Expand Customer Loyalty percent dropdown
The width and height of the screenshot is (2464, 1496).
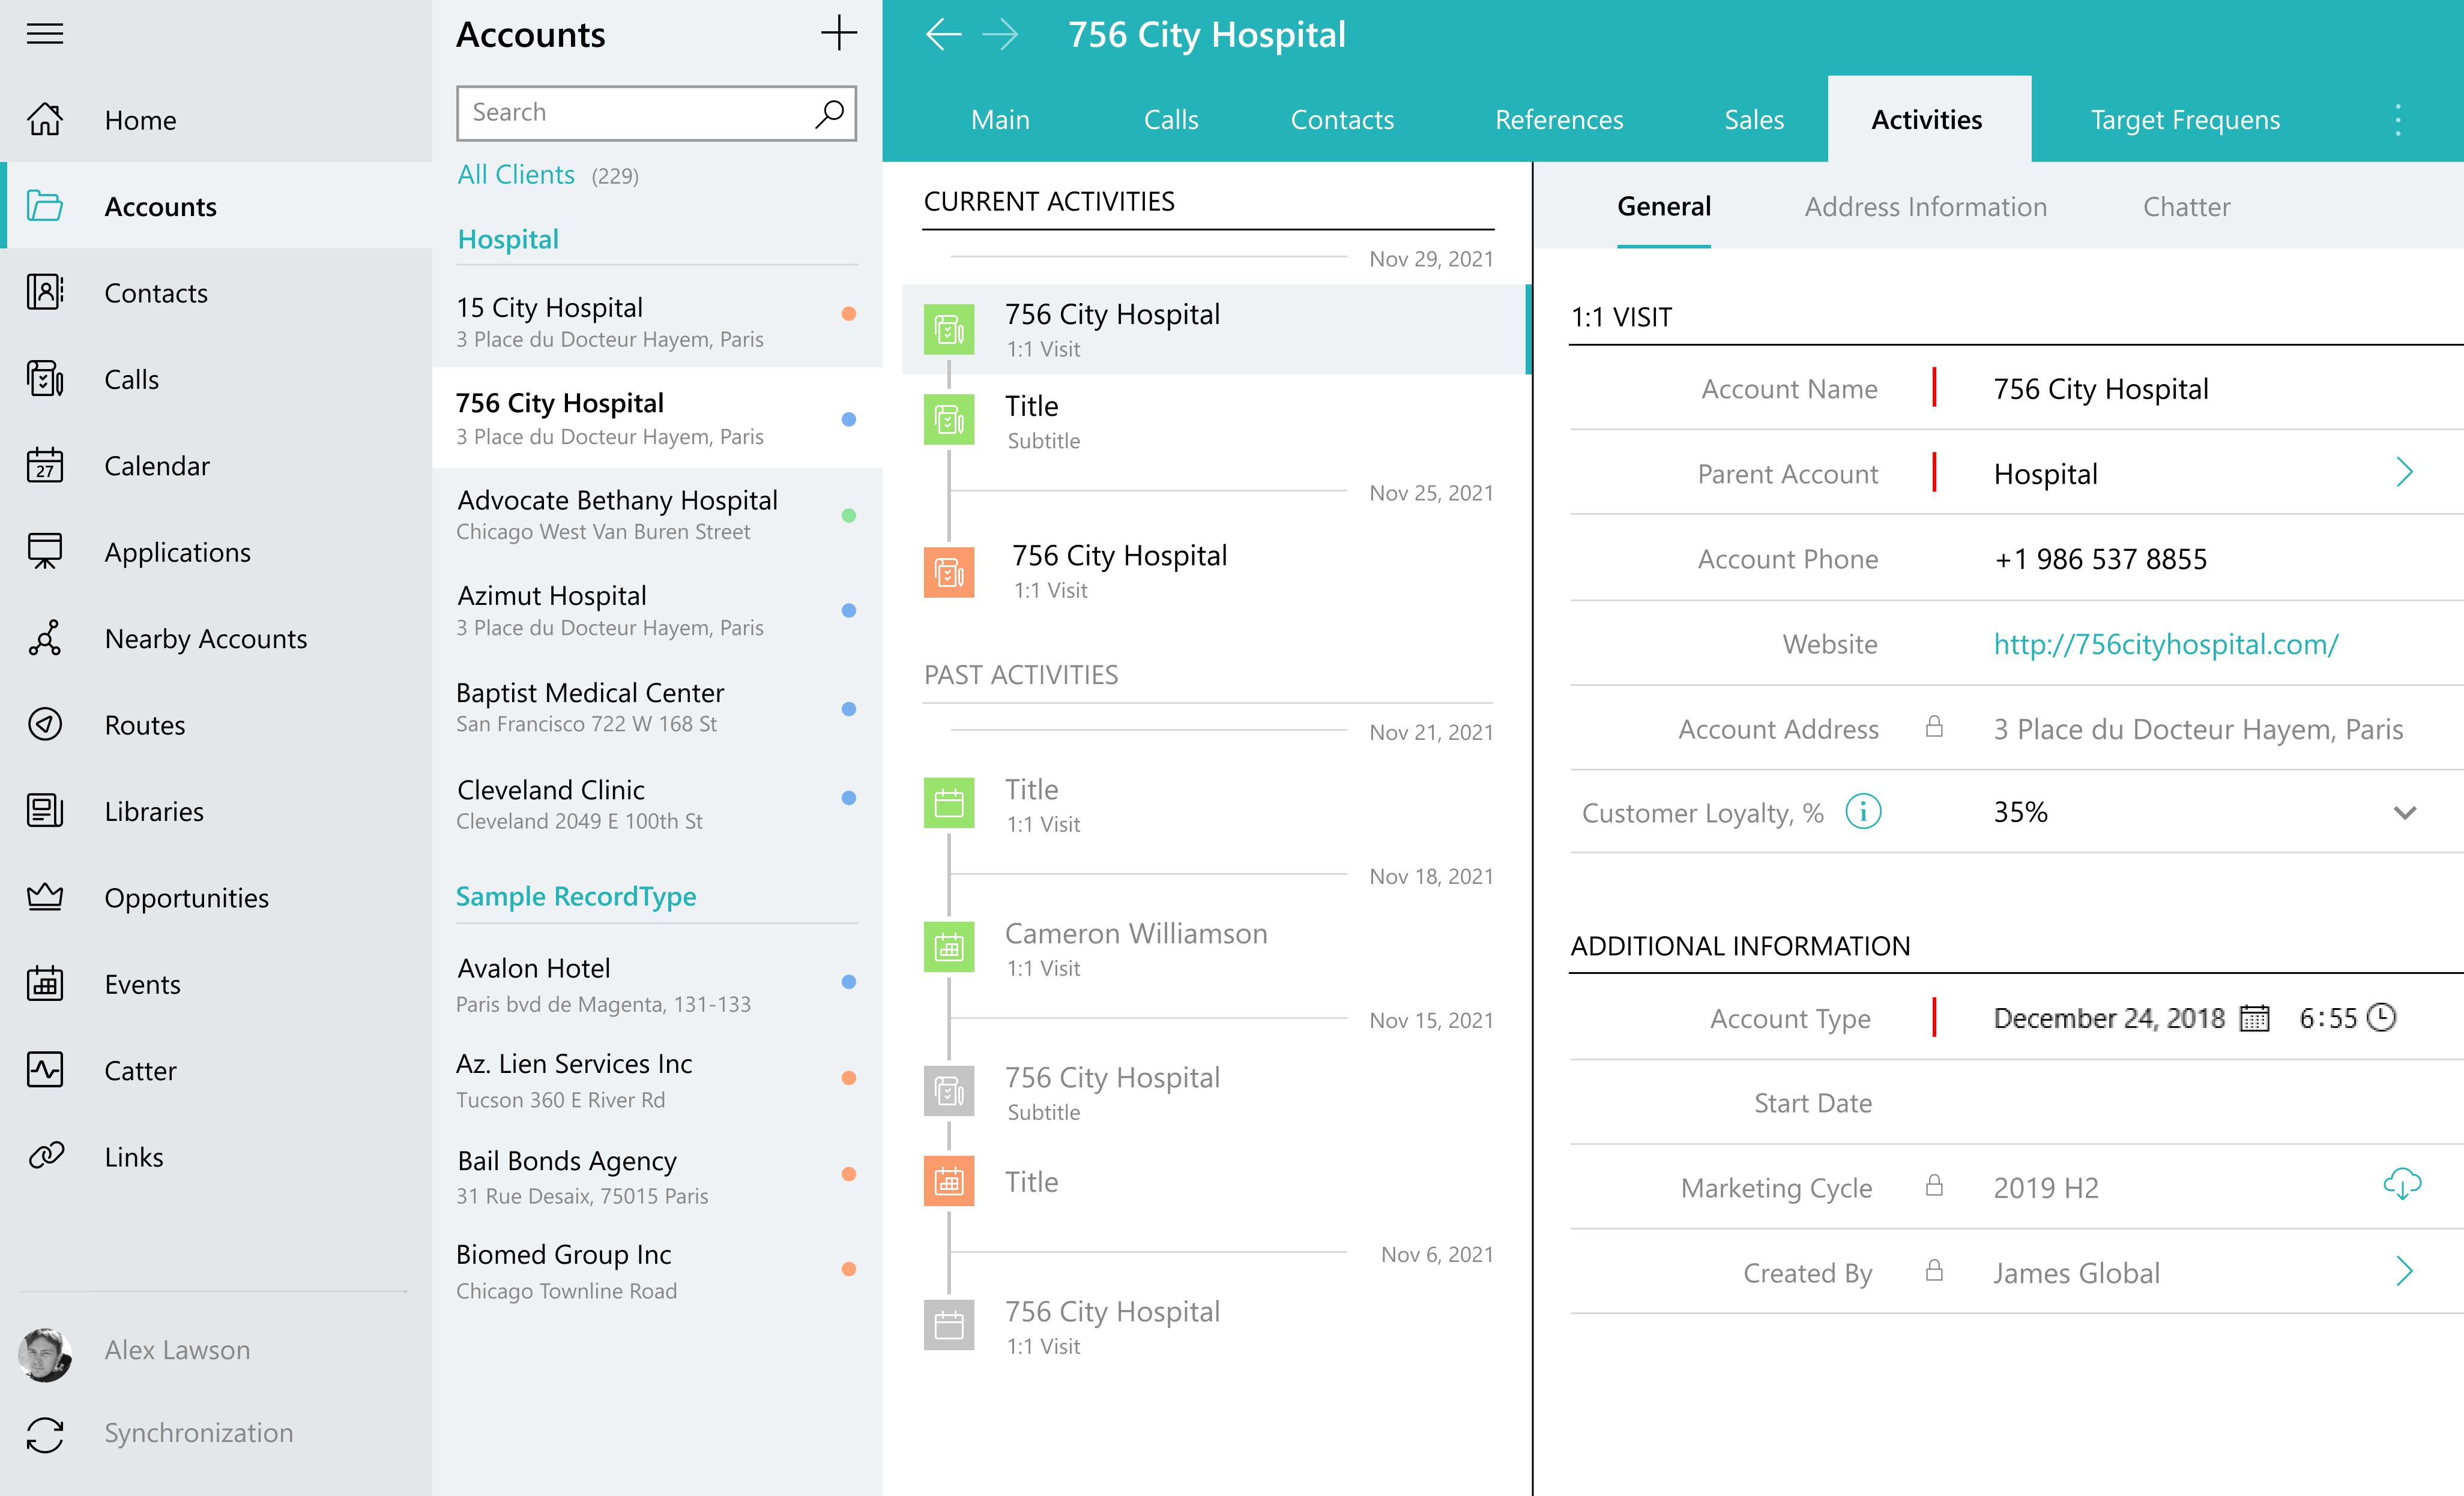pos(2404,813)
